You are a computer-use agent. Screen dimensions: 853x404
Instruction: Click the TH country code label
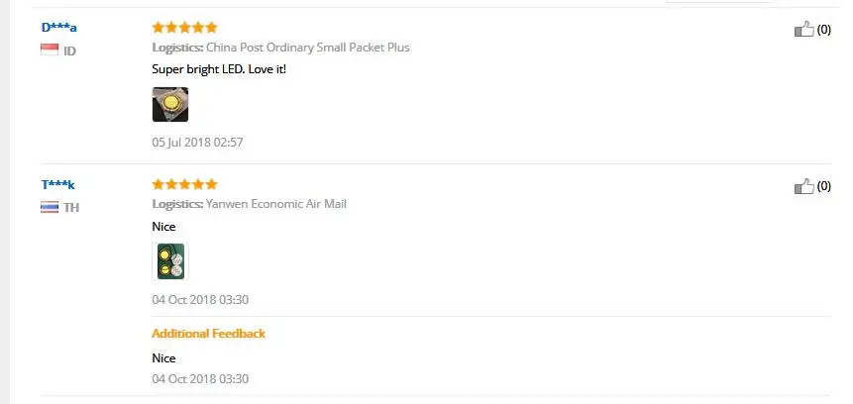pos(71,207)
